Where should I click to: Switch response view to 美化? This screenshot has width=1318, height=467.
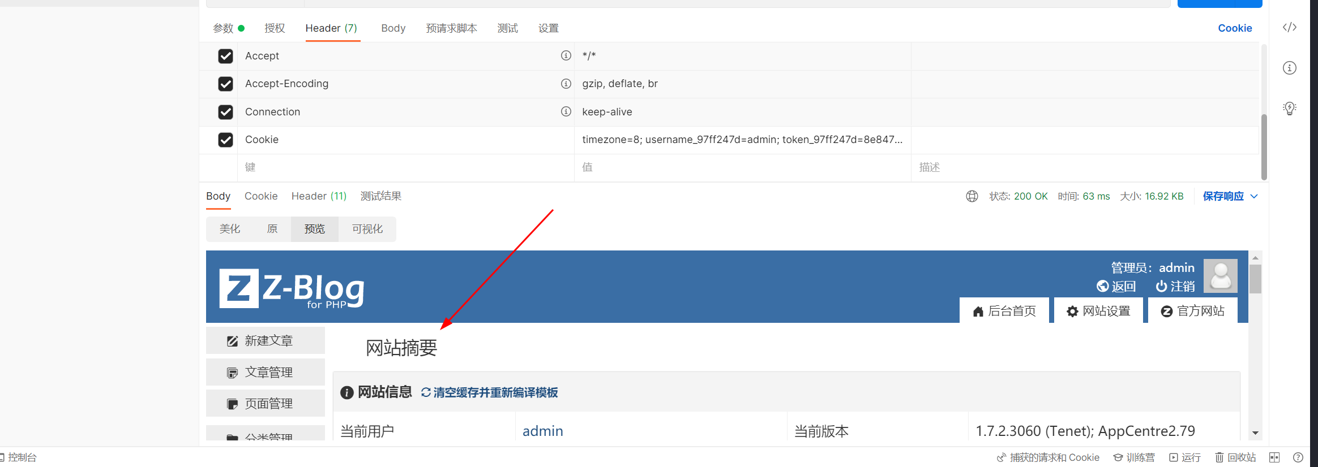point(230,229)
